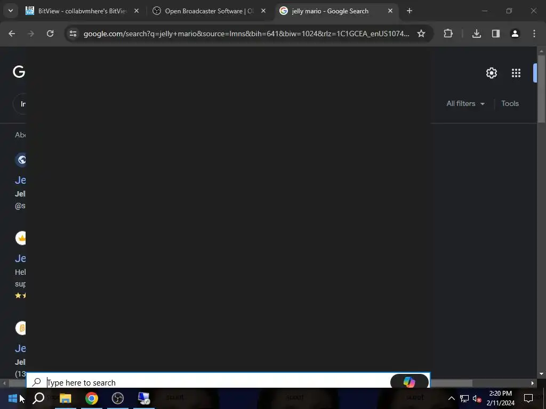Click the vertical page scrollbar thumb
546x409 pixels.
(x=541, y=89)
